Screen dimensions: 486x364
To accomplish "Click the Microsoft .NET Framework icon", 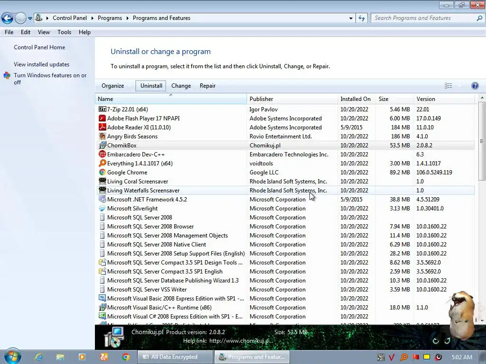I will [x=103, y=199].
